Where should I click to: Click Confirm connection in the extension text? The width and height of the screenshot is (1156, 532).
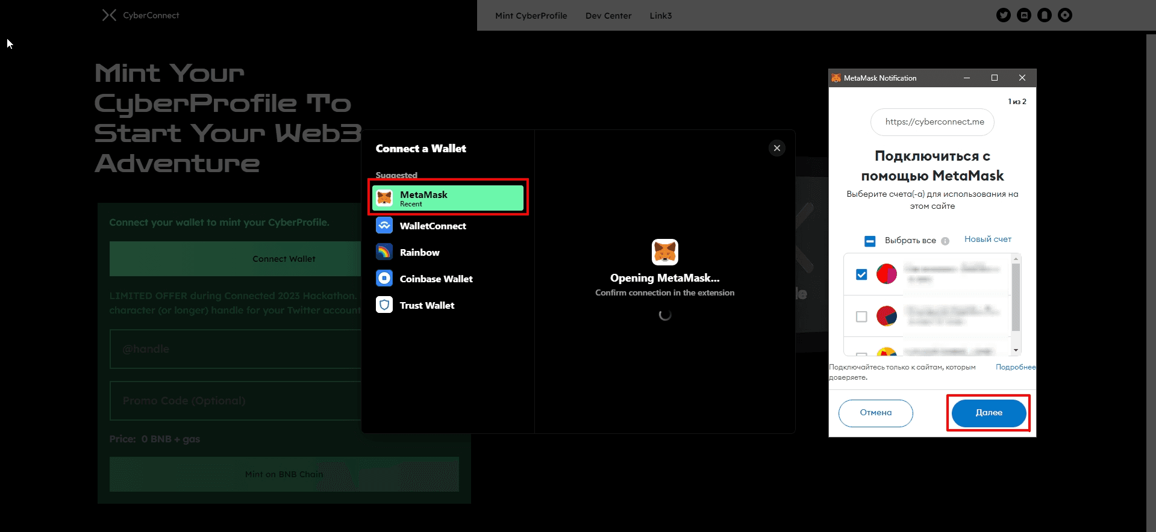665,292
